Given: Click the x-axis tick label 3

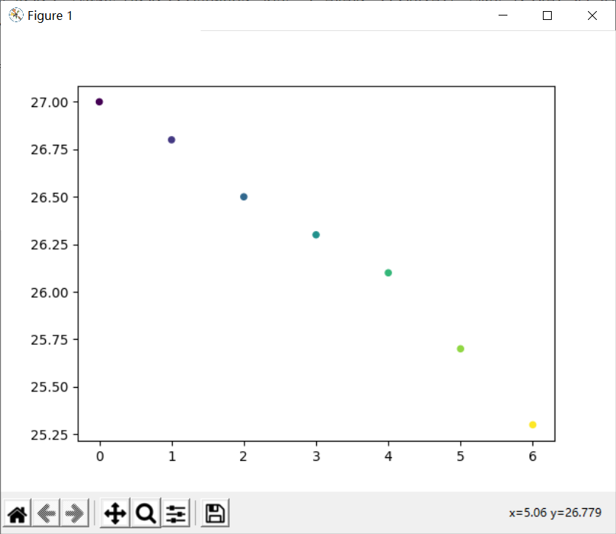Looking at the screenshot, I should (316, 456).
